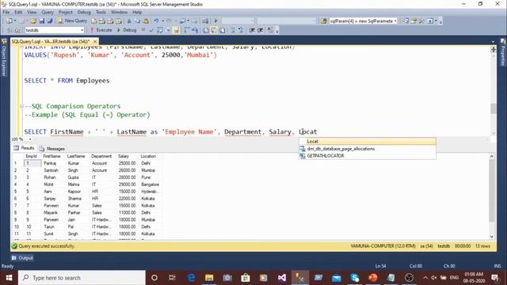The width and height of the screenshot is (507, 285).
Task: Click the Query Options icon
Action: click(168, 30)
